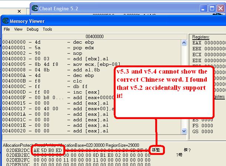Select line 00400008 add al,8b
The image size is (226, 166).
click(59, 70)
